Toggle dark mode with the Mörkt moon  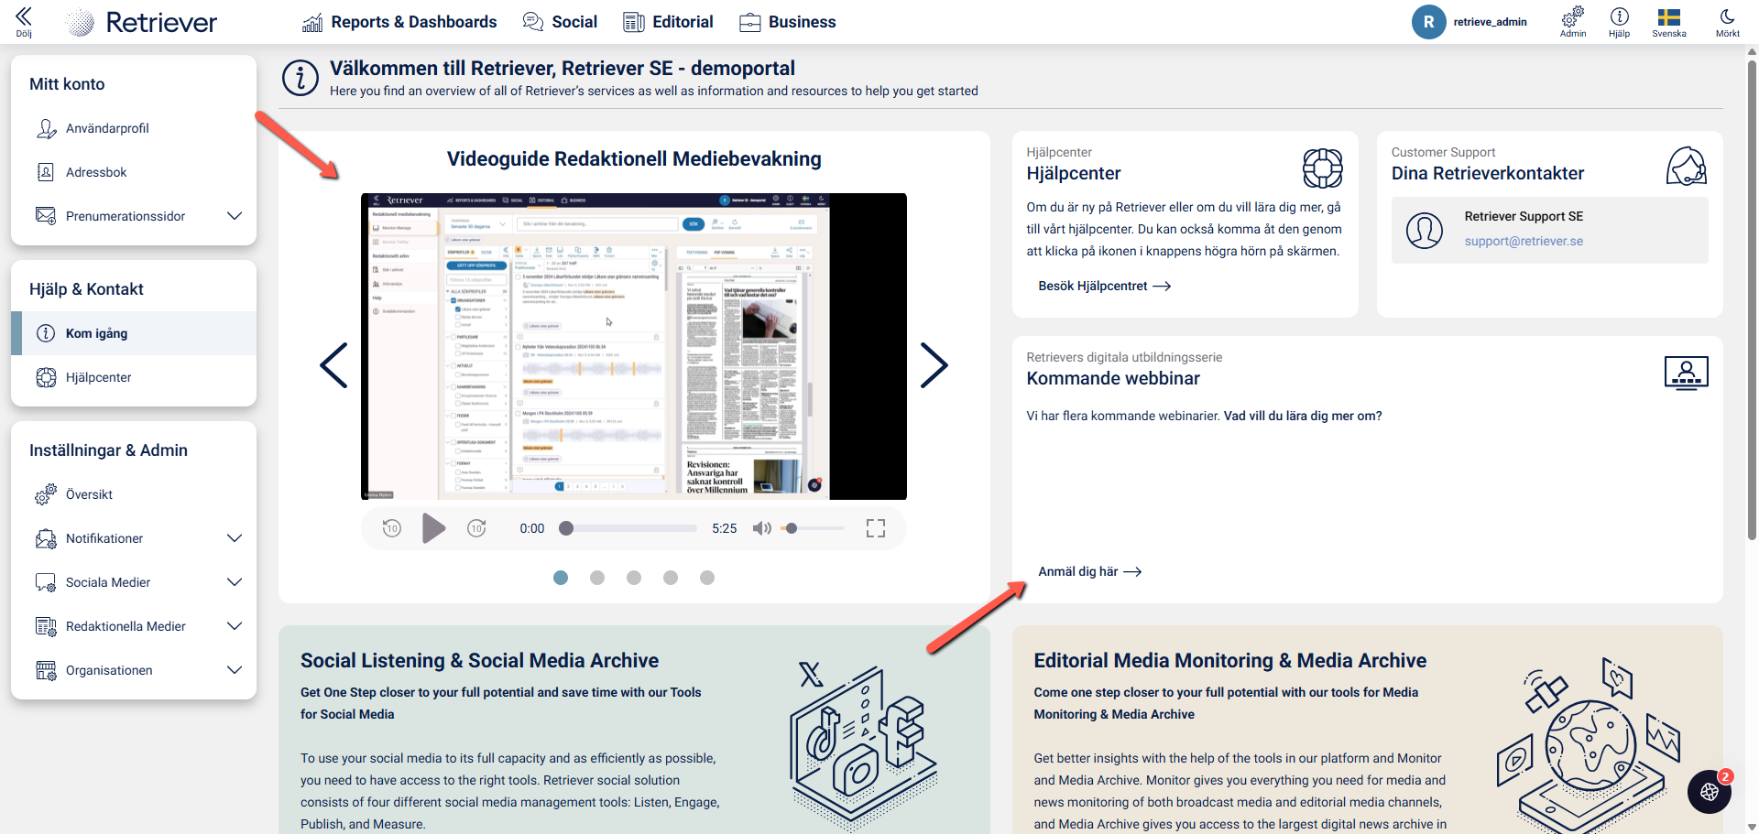point(1727,21)
